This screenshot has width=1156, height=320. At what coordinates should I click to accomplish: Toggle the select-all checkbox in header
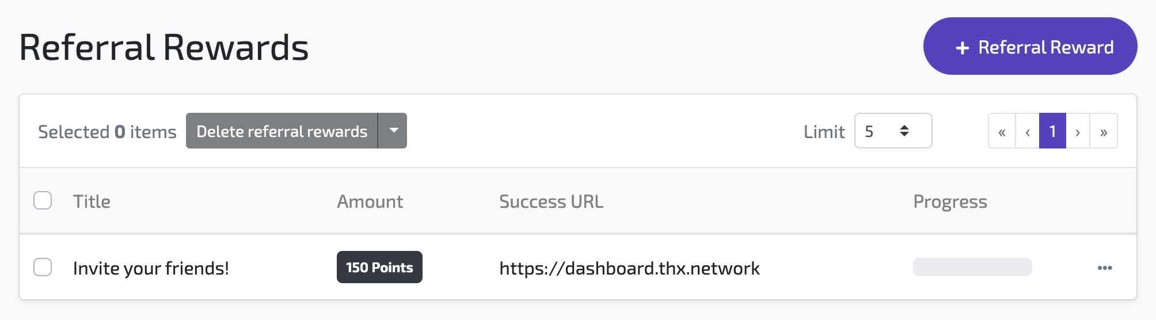point(43,200)
